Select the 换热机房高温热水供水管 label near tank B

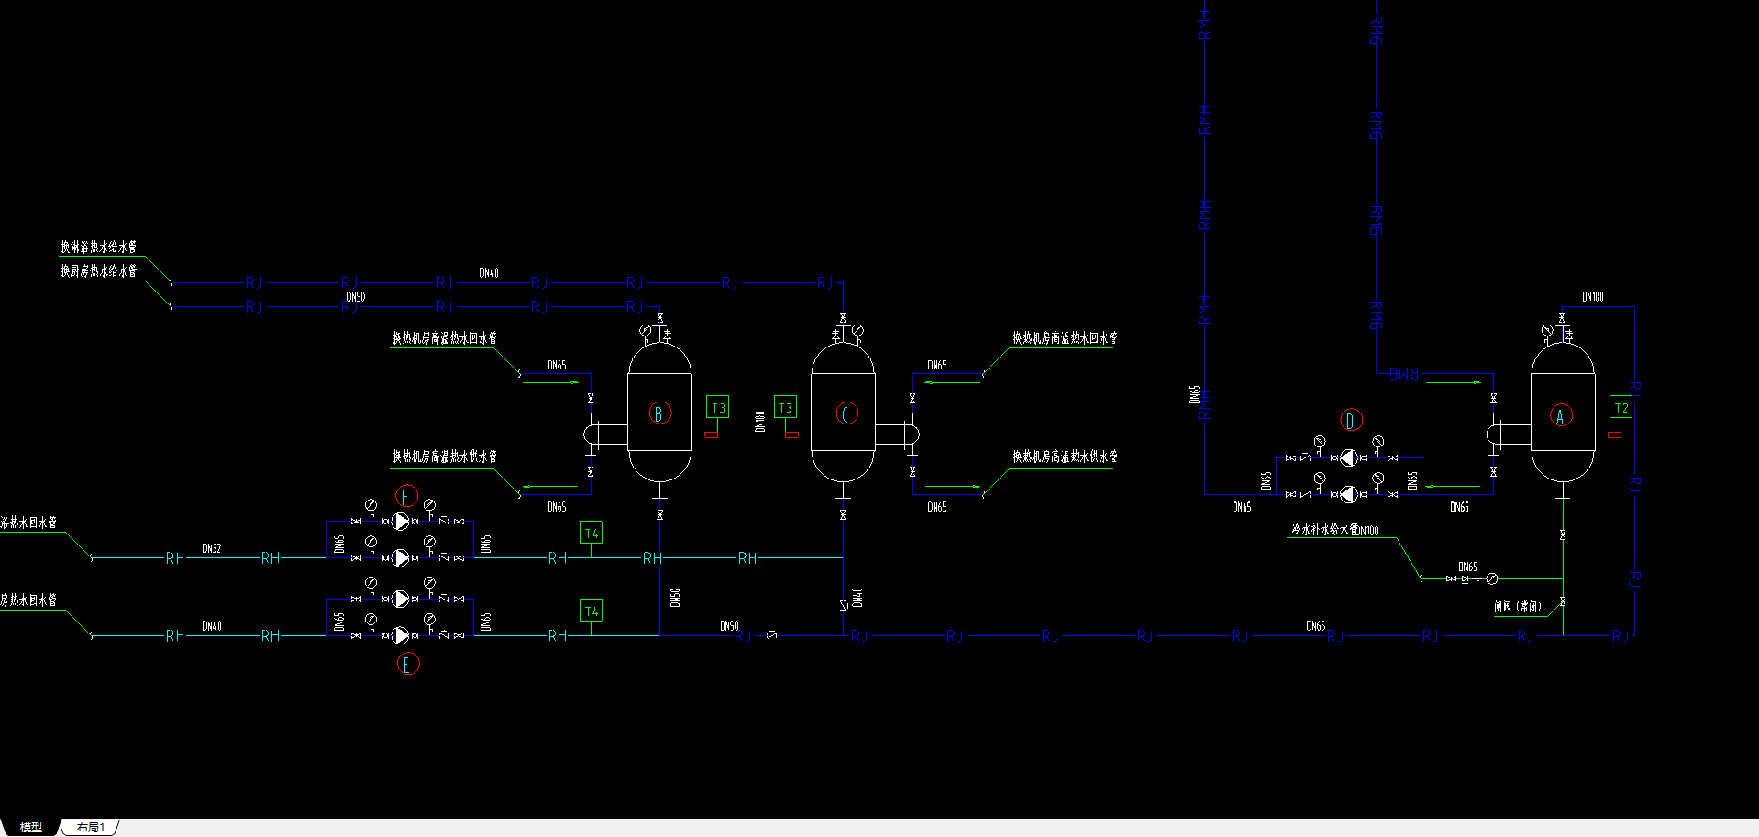pos(445,457)
